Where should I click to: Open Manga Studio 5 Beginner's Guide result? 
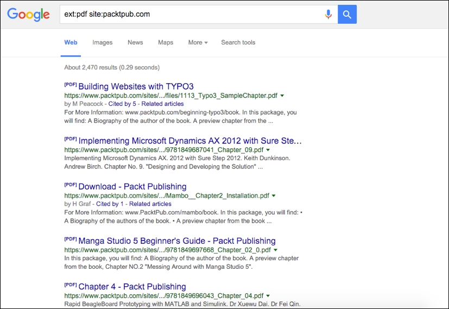point(177,241)
